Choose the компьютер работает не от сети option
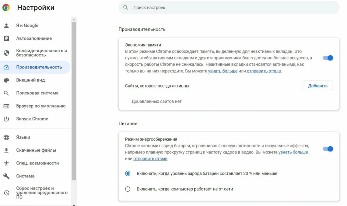 [x=128, y=189]
